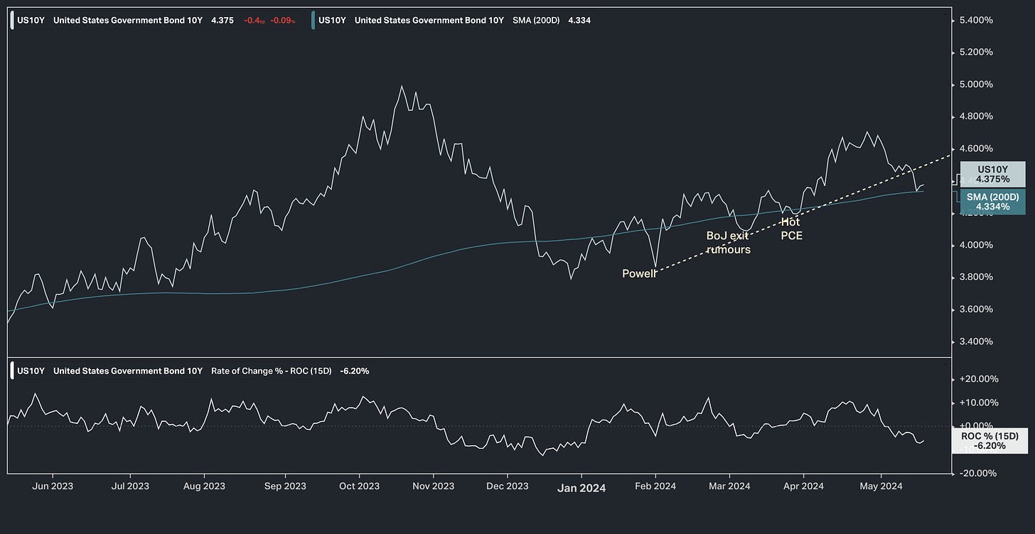Click the -20.00% ROC axis tick
Viewport: 1035px width, 534px height.
click(977, 473)
